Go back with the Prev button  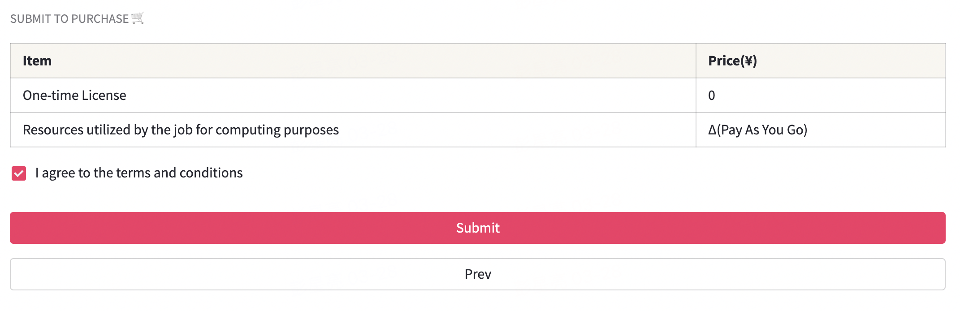478,274
